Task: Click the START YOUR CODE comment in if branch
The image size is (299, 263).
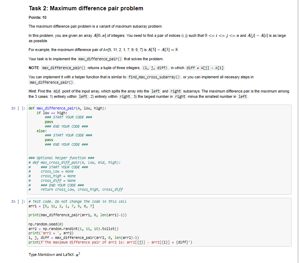Action: [x=70, y=117]
